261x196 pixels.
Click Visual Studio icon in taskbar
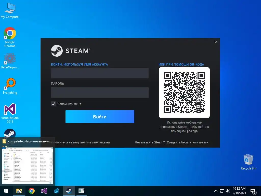[x=44, y=191]
